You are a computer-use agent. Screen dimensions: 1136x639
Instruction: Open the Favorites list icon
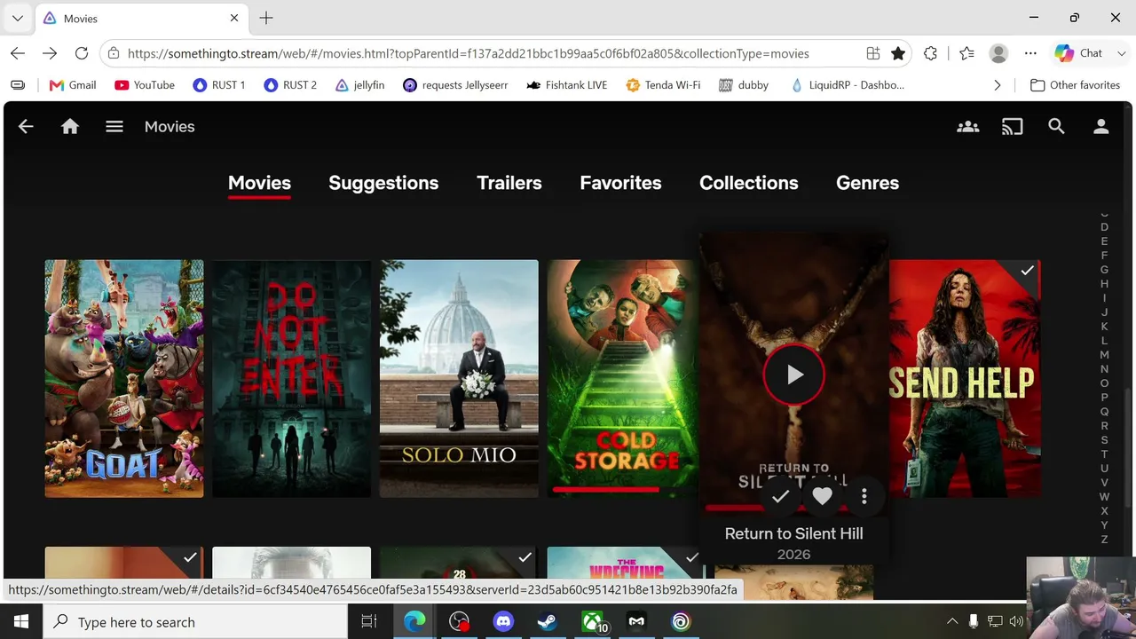tap(966, 53)
